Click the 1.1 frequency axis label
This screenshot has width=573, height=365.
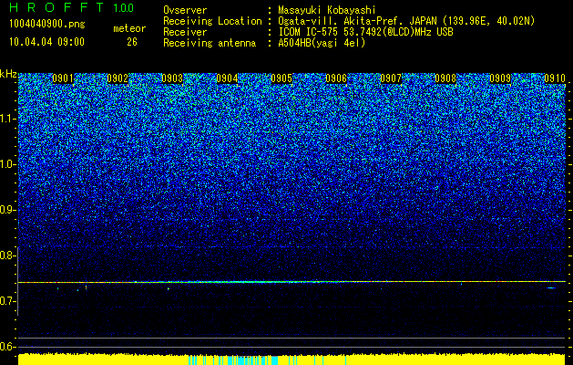[x=8, y=119]
